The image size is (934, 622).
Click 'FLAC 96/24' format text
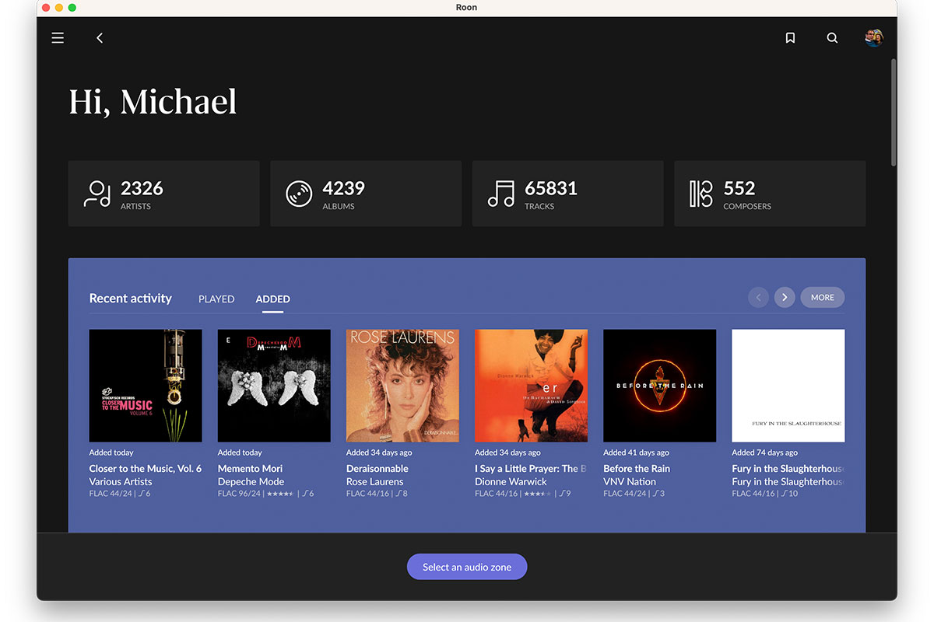239,494
